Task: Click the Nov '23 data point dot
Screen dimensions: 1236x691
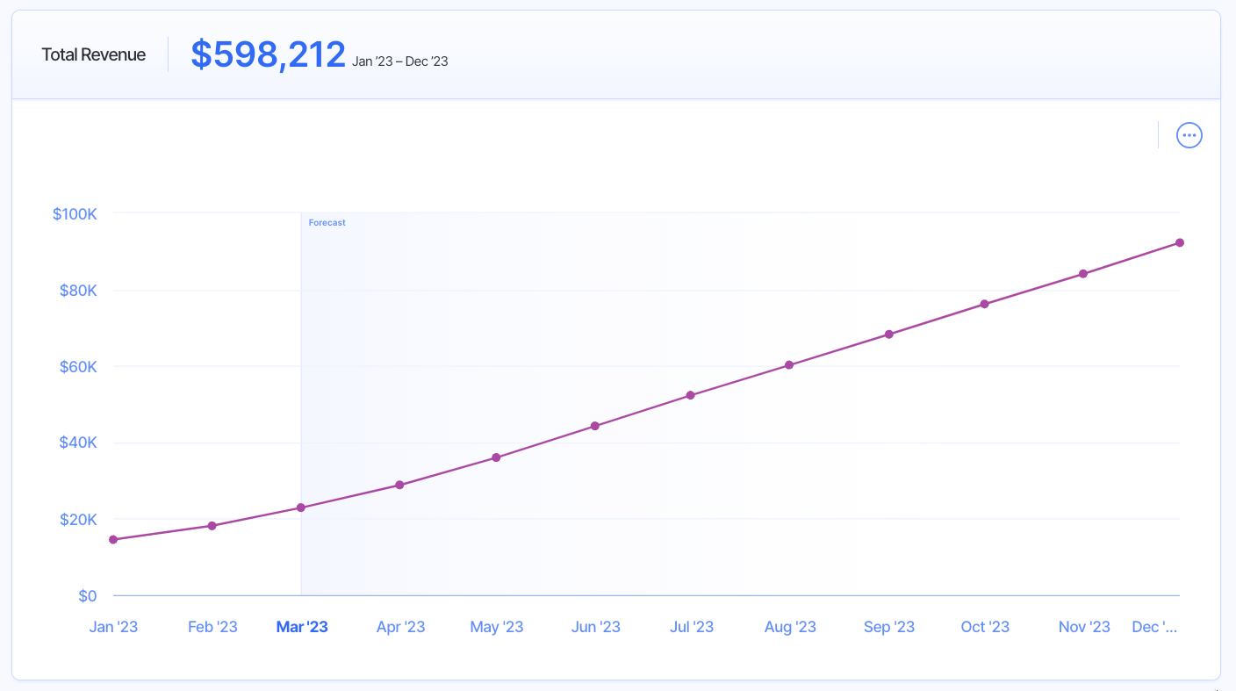Action: coord(1081,274)
